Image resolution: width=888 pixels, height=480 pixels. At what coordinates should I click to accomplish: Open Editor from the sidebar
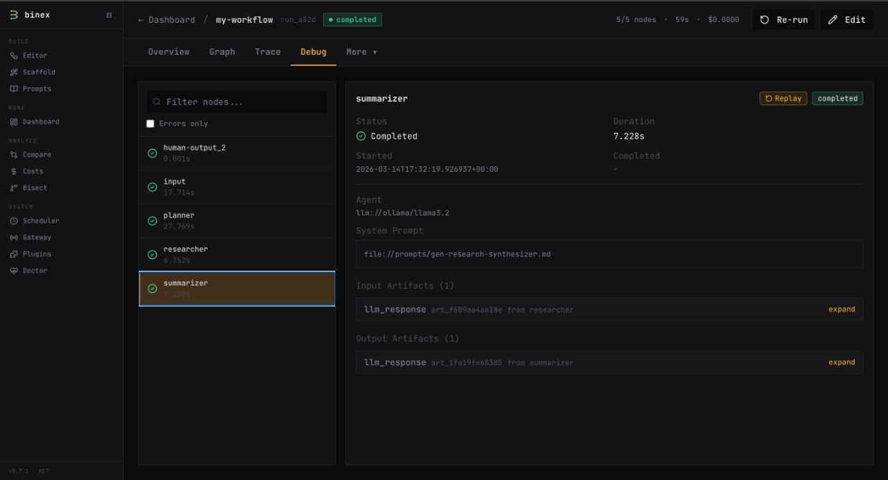click(x=35, y=55)
